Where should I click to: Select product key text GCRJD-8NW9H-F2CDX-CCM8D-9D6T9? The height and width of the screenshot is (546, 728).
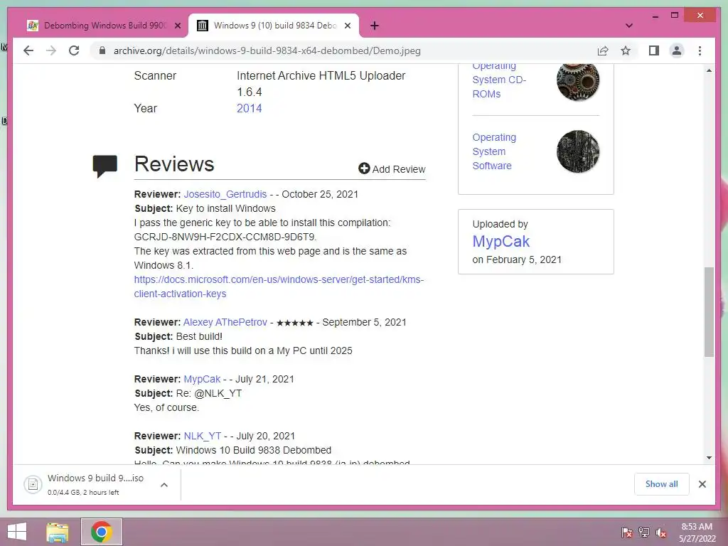[225, 237]
